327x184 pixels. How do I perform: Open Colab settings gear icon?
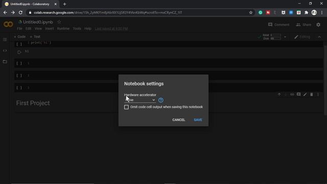[318, 25]
